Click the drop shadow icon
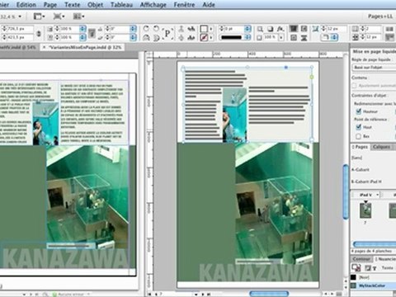 271,29
